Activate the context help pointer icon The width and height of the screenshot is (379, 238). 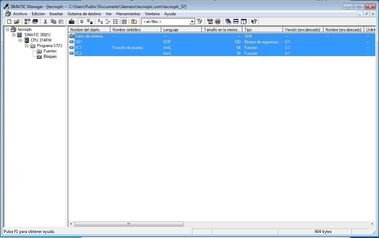click(254, 22)
